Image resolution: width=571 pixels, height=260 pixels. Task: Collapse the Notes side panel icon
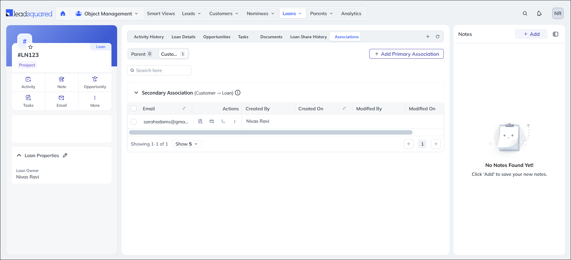(556, 34)
